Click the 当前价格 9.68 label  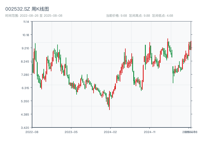116,16
